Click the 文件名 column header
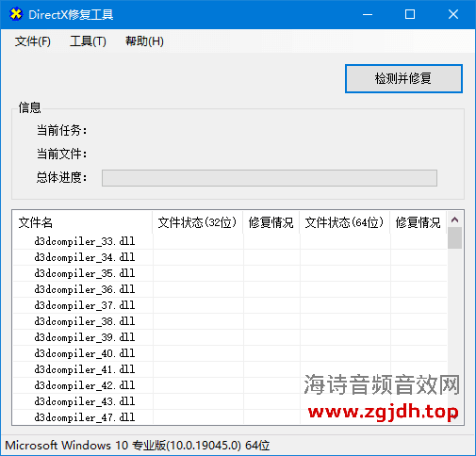 point(82,222)
